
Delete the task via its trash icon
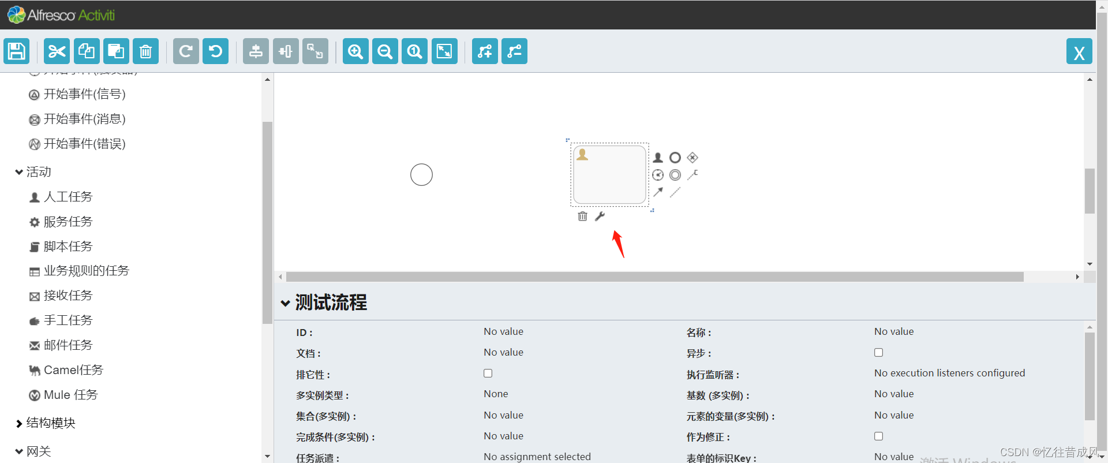click(583, 216)
